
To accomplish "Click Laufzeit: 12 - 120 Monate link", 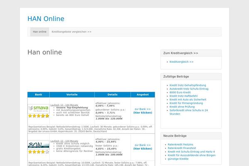I will click(64, 141).
